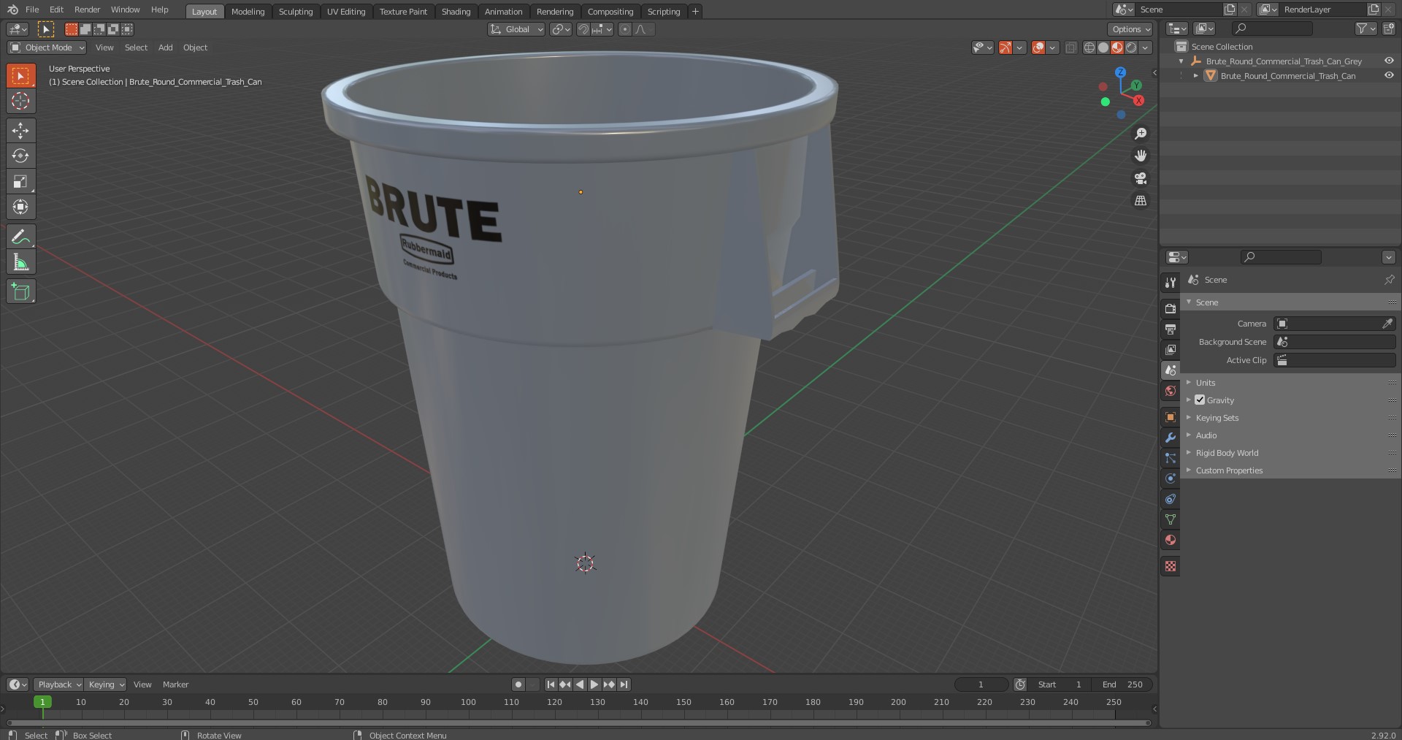Toggle the Gravity checkbox
This screenshot has width=1402, height=740.
coord(1200,400)
